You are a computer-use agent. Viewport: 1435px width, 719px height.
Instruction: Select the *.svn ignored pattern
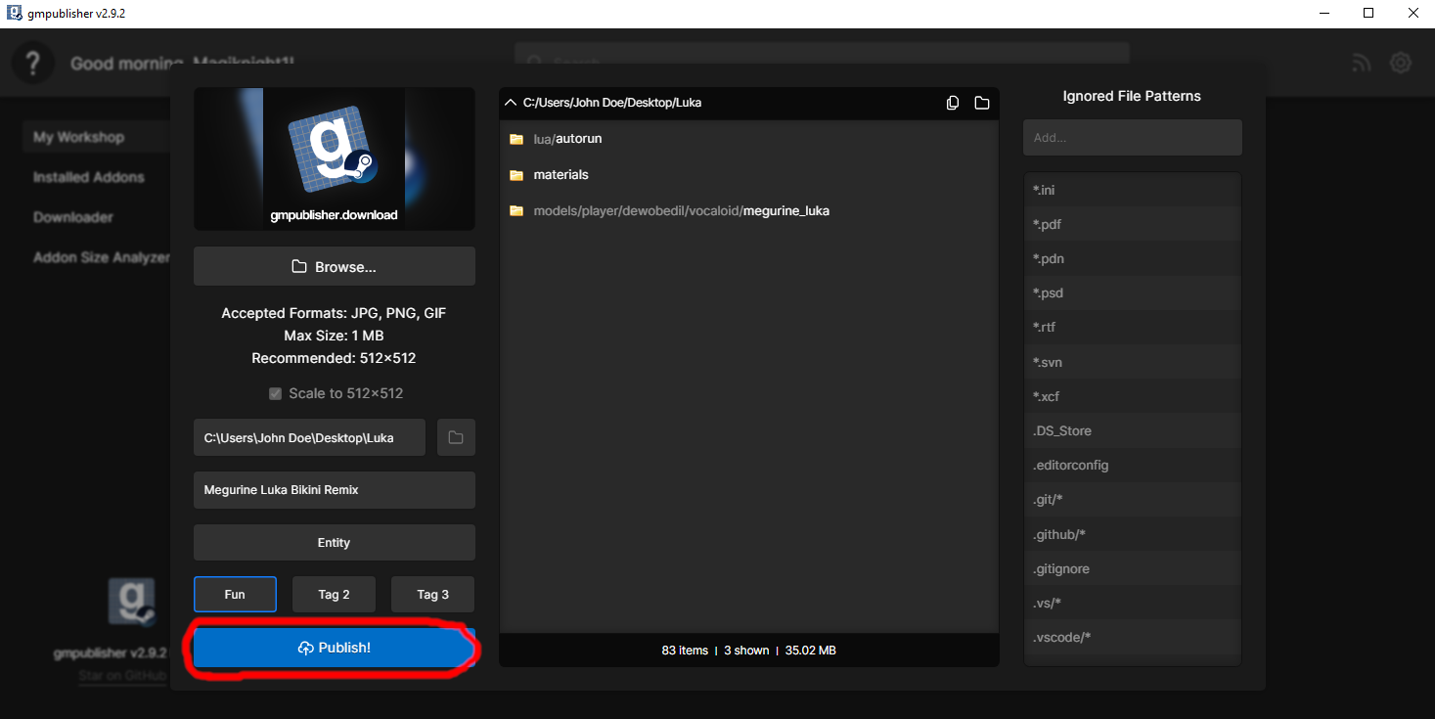tap(1133, 362)
